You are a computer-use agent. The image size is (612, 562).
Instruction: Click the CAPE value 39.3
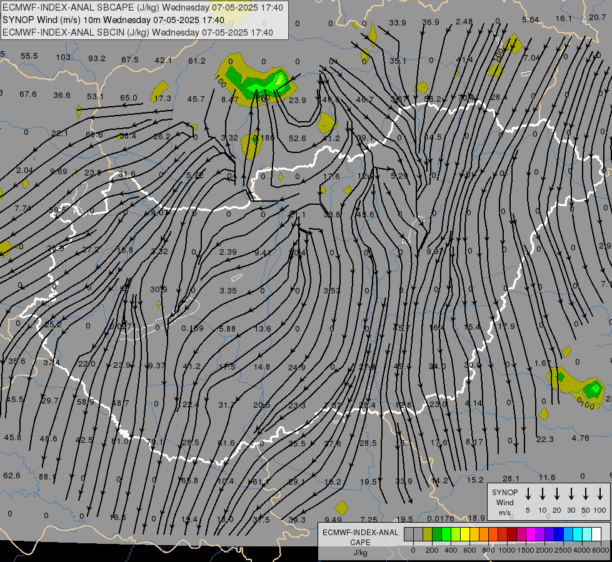tap(297, 520)
